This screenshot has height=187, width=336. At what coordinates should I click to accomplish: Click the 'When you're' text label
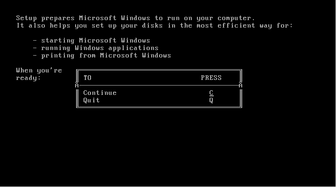click(x=39, y=71)
